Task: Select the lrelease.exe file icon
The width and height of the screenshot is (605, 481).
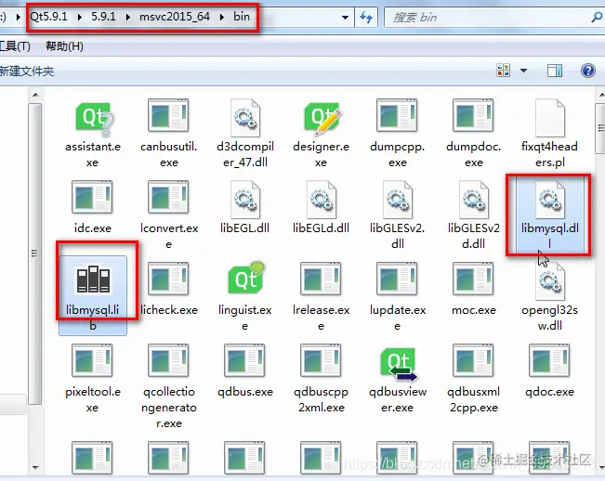Action: click(321, 279)
